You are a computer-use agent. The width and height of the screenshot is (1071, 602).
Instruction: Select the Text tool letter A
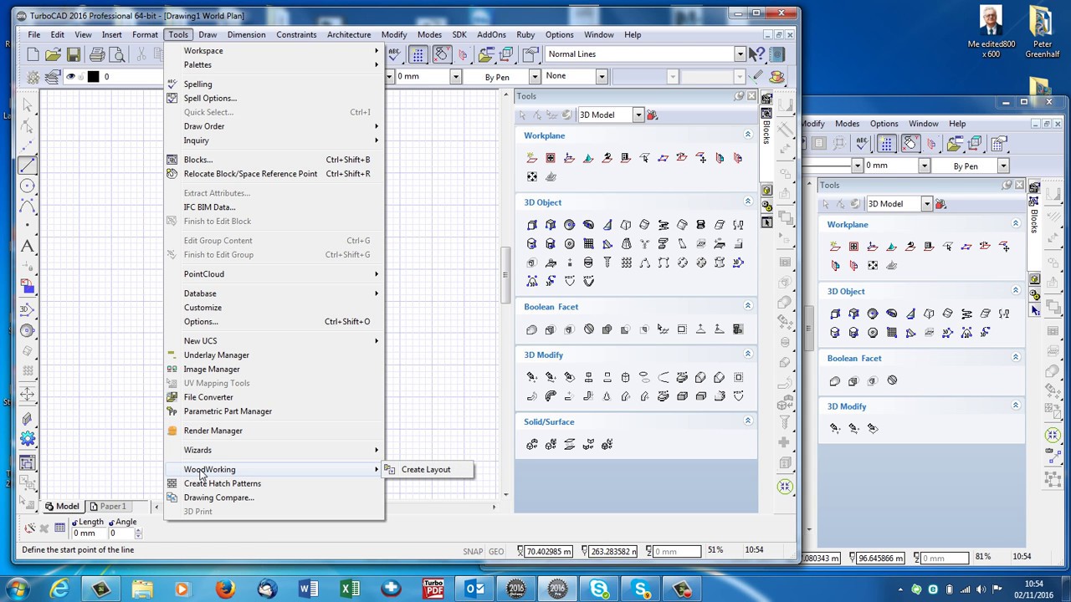(x=28, y=246)
